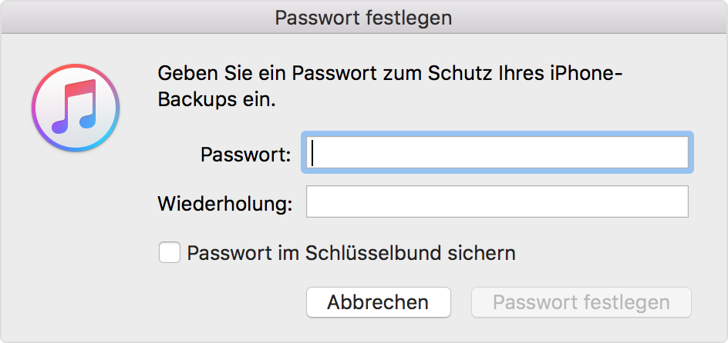Screen dimensions: 728x343
Task: Click the "Geben Sie ein Passwort" instruction text
Action: [x=247, y=75]
